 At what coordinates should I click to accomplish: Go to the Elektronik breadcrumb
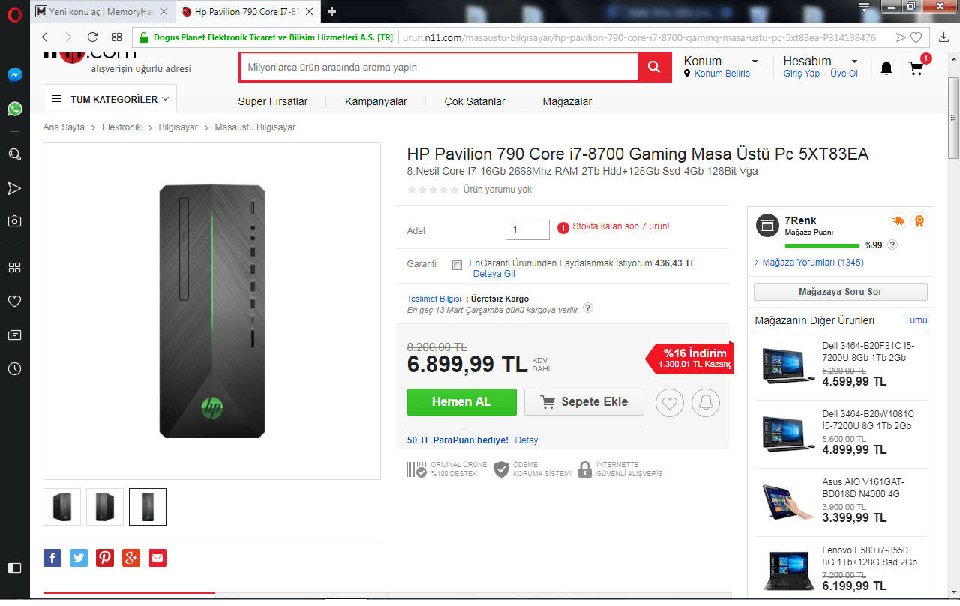coord(121,127)
